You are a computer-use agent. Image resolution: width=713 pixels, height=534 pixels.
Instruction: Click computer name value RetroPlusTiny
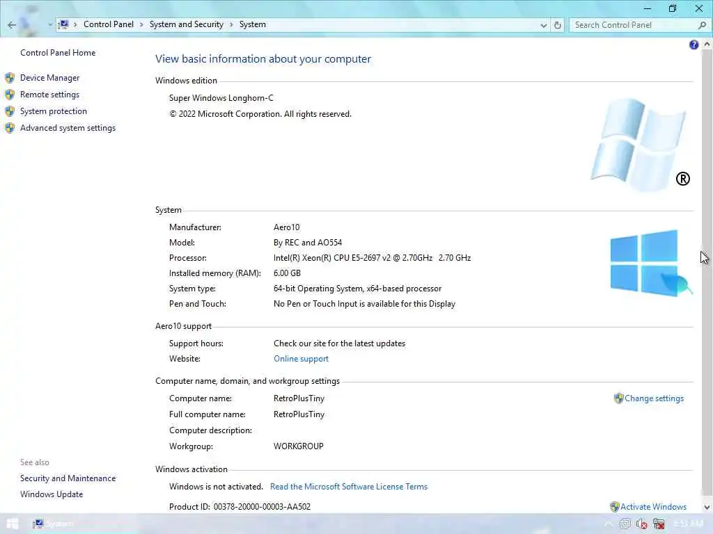pos(299,398)
